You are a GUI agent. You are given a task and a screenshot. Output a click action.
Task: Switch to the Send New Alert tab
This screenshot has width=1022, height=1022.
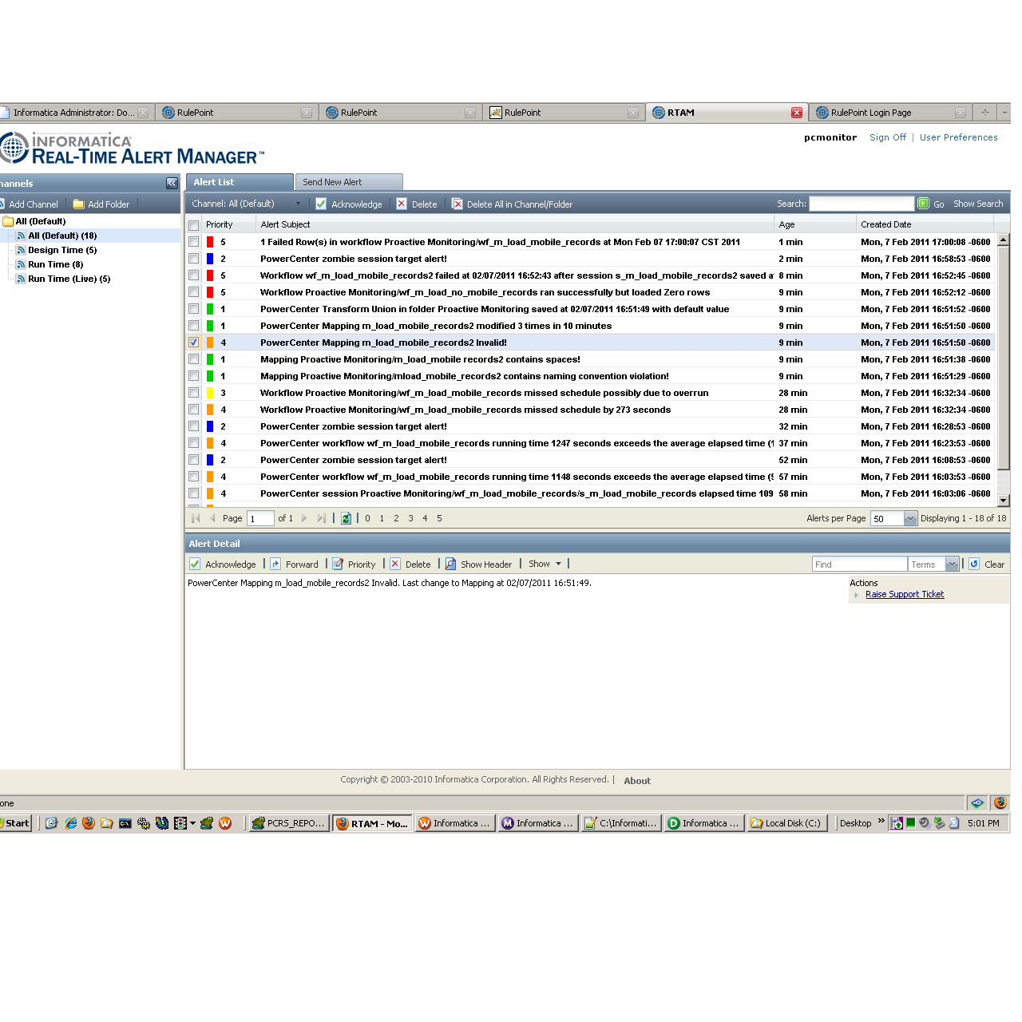(349, 182)
